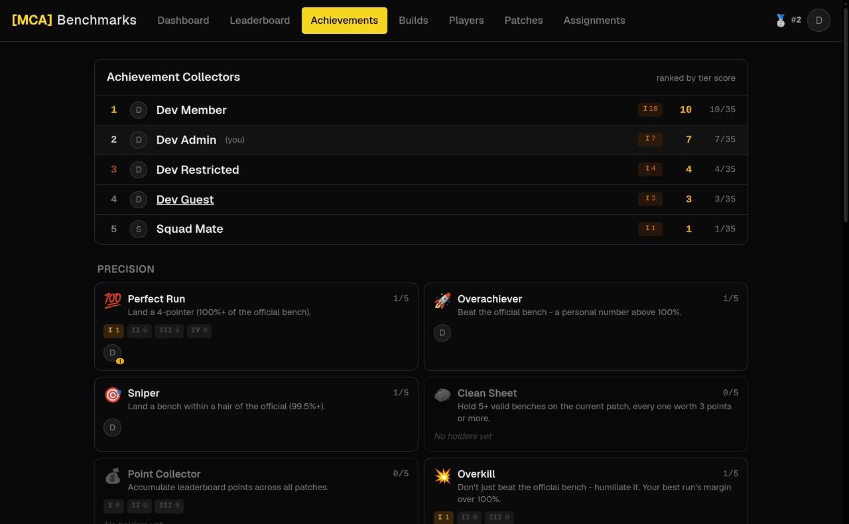Screen dimensions: 849x524
Task: Open Squad Mate's profile name
Action: pyautogui.click(x=190, y=229)
